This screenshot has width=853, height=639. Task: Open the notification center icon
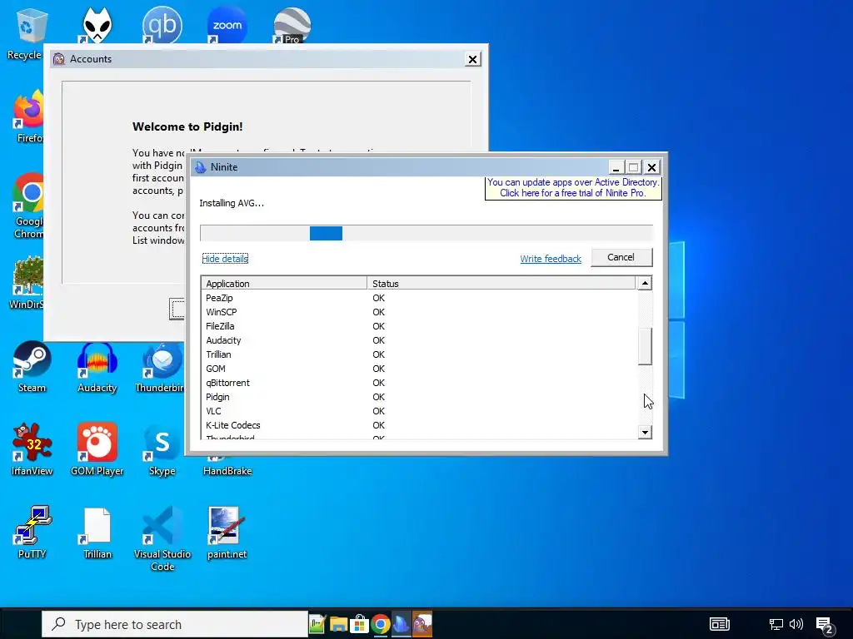tap(824, 626)
